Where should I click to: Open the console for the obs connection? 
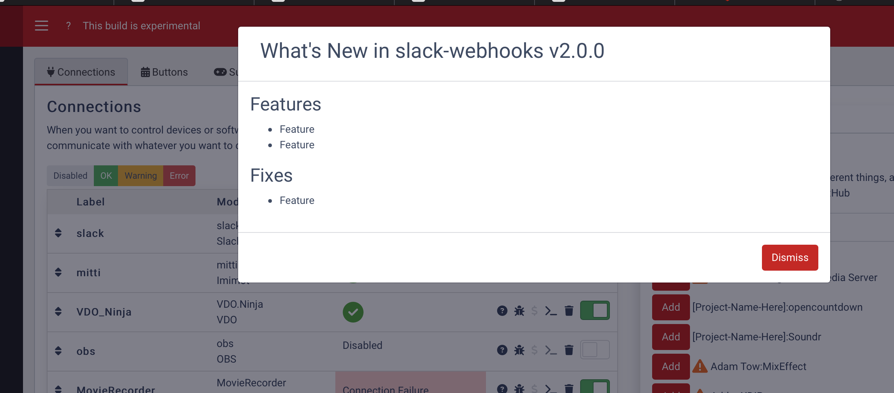551,350
